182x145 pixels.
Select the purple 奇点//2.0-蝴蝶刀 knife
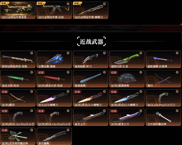pyautogui.click(x=54, y=98)
